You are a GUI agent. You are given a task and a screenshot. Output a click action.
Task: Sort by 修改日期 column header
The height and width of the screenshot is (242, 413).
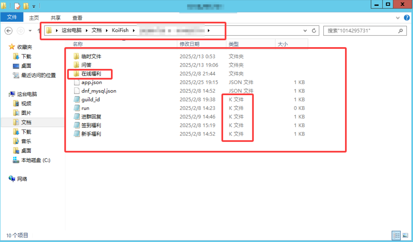click(190, 44)
